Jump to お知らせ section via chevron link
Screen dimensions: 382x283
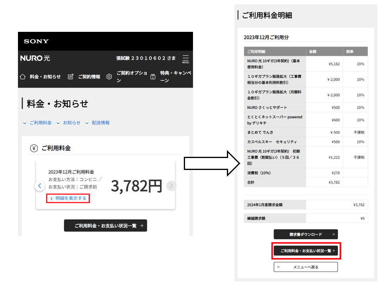(x=68, y=123)
